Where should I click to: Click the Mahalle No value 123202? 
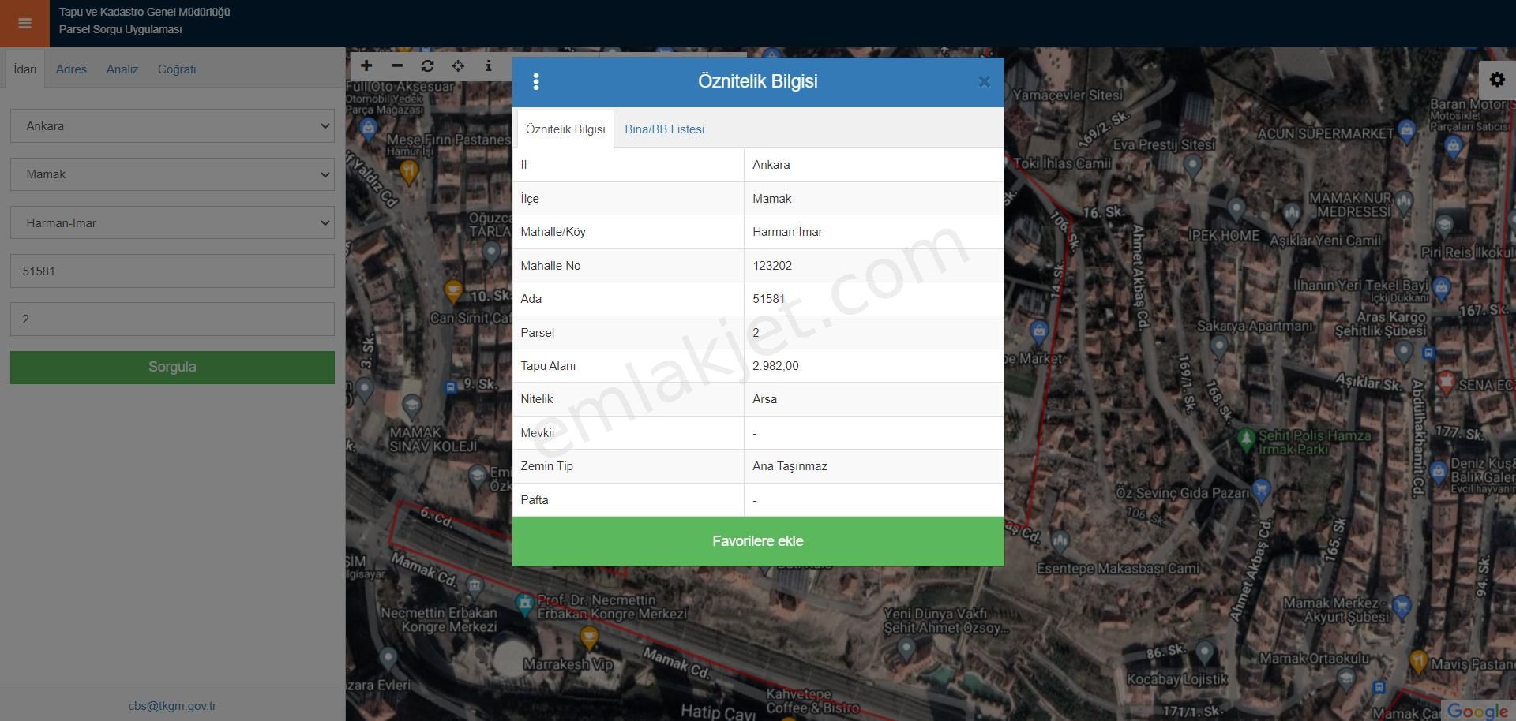pyautogui.click(x=772, y=266)
